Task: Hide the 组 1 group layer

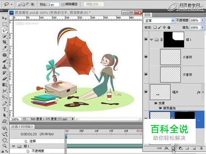Action: 146,40
